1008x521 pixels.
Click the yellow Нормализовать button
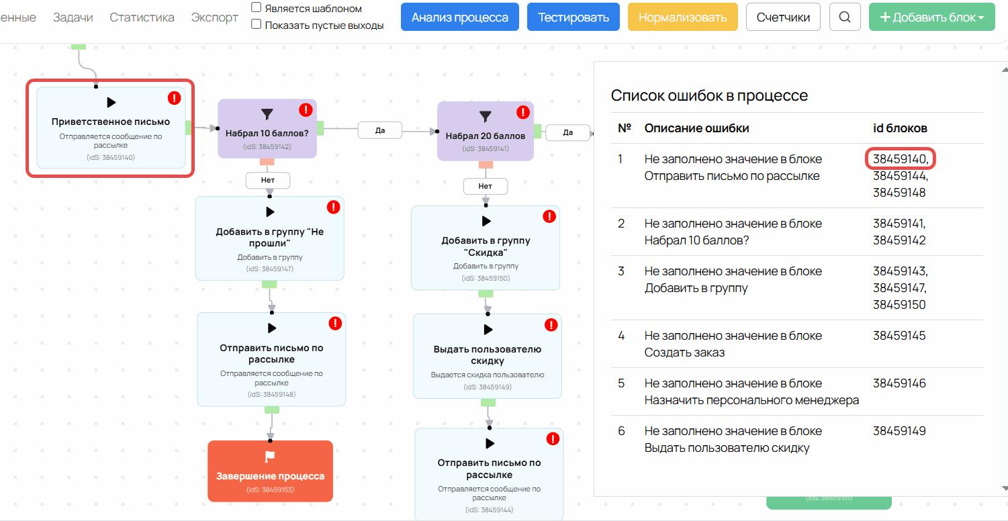click(682, 17)
